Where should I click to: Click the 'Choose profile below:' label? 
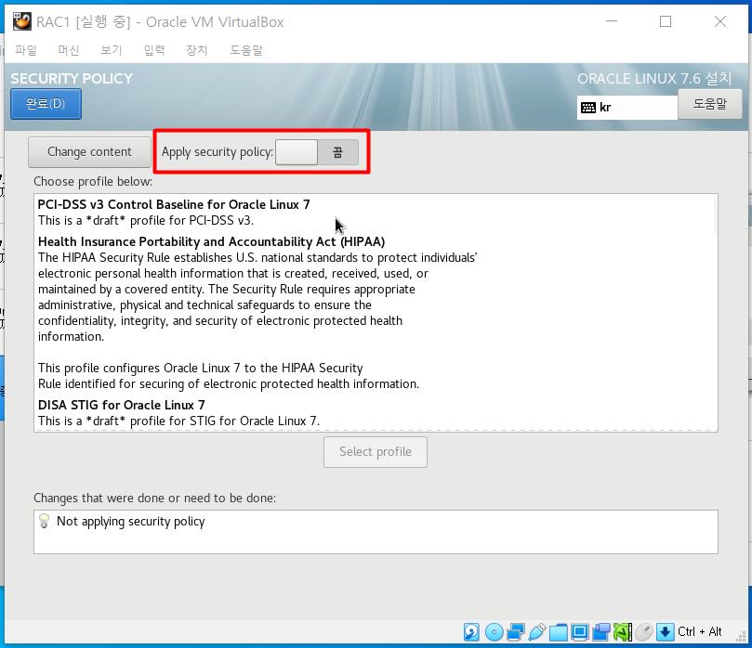coord(93,182)
